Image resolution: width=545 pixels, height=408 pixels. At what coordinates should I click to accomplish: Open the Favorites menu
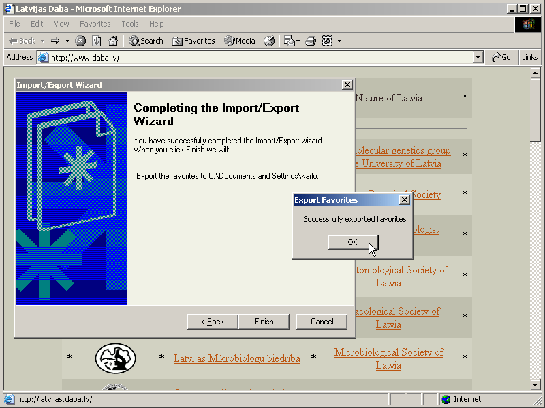coord(95,24)
